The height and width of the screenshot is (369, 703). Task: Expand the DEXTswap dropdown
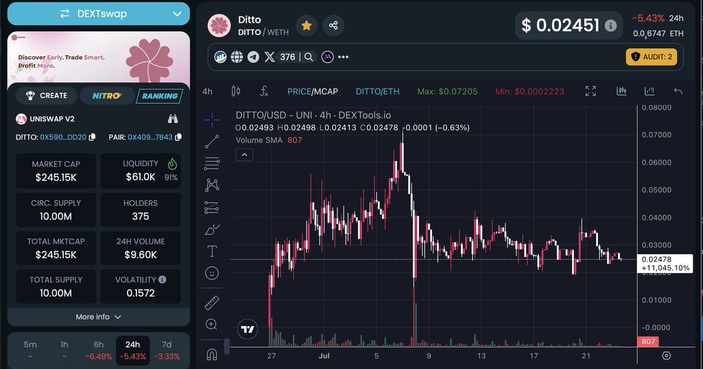click(98, 13)
